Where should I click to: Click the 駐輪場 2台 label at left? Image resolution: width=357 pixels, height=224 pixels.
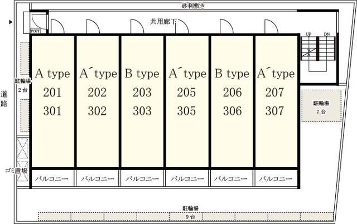click(x=23, y=85)
